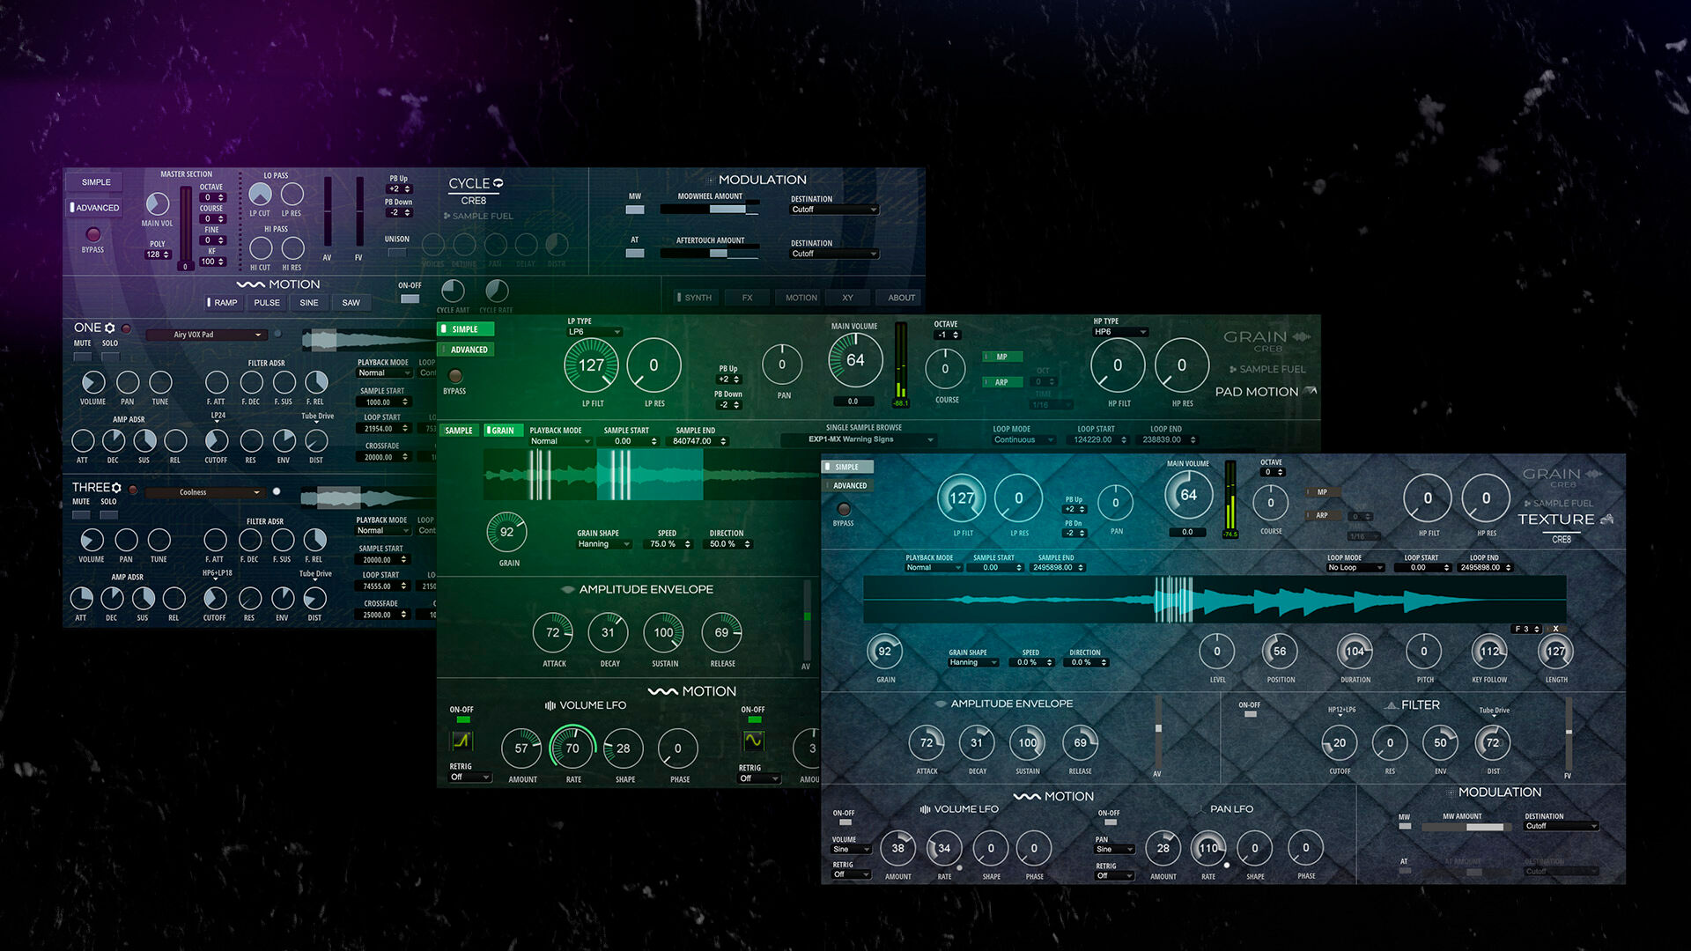The image size is (1691, 951).
Task: Toggle Pan LFO ON-OFF in Texture window
Action: [1111, 822]
